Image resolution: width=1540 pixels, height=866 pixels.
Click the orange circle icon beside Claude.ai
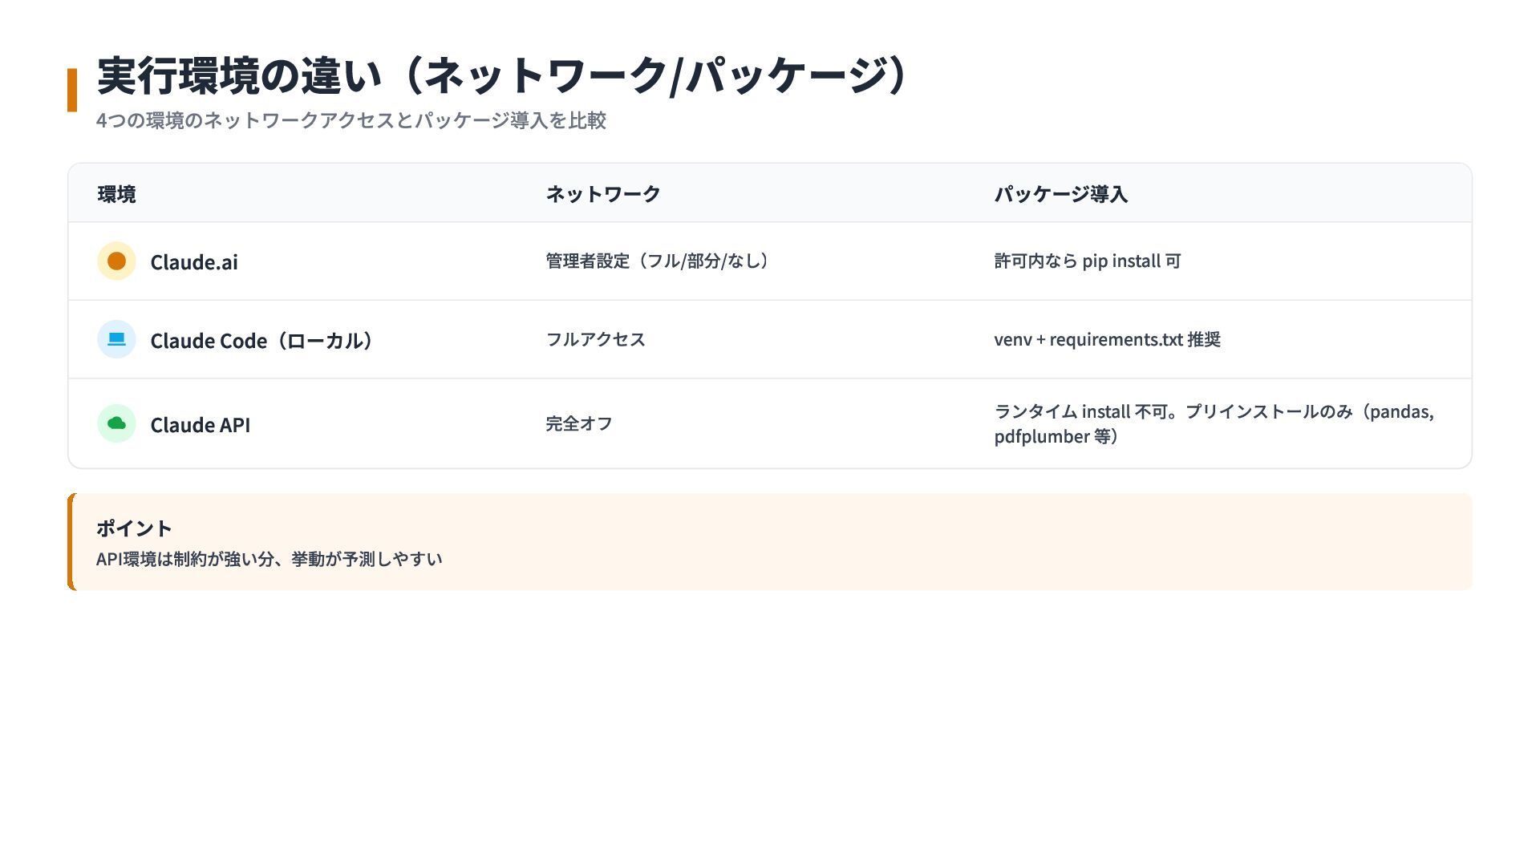[116, 261]
